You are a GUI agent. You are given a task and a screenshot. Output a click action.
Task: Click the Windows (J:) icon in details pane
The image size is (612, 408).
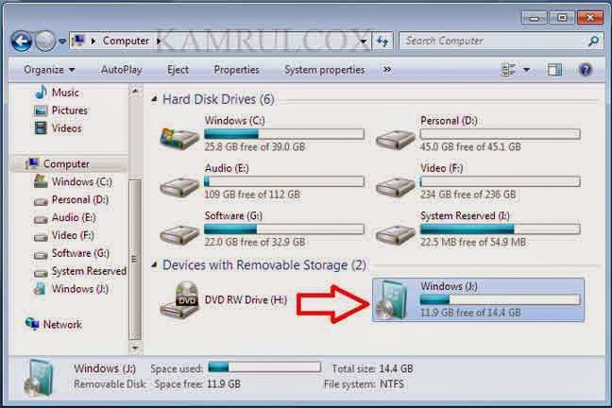(x=38, y=378)
